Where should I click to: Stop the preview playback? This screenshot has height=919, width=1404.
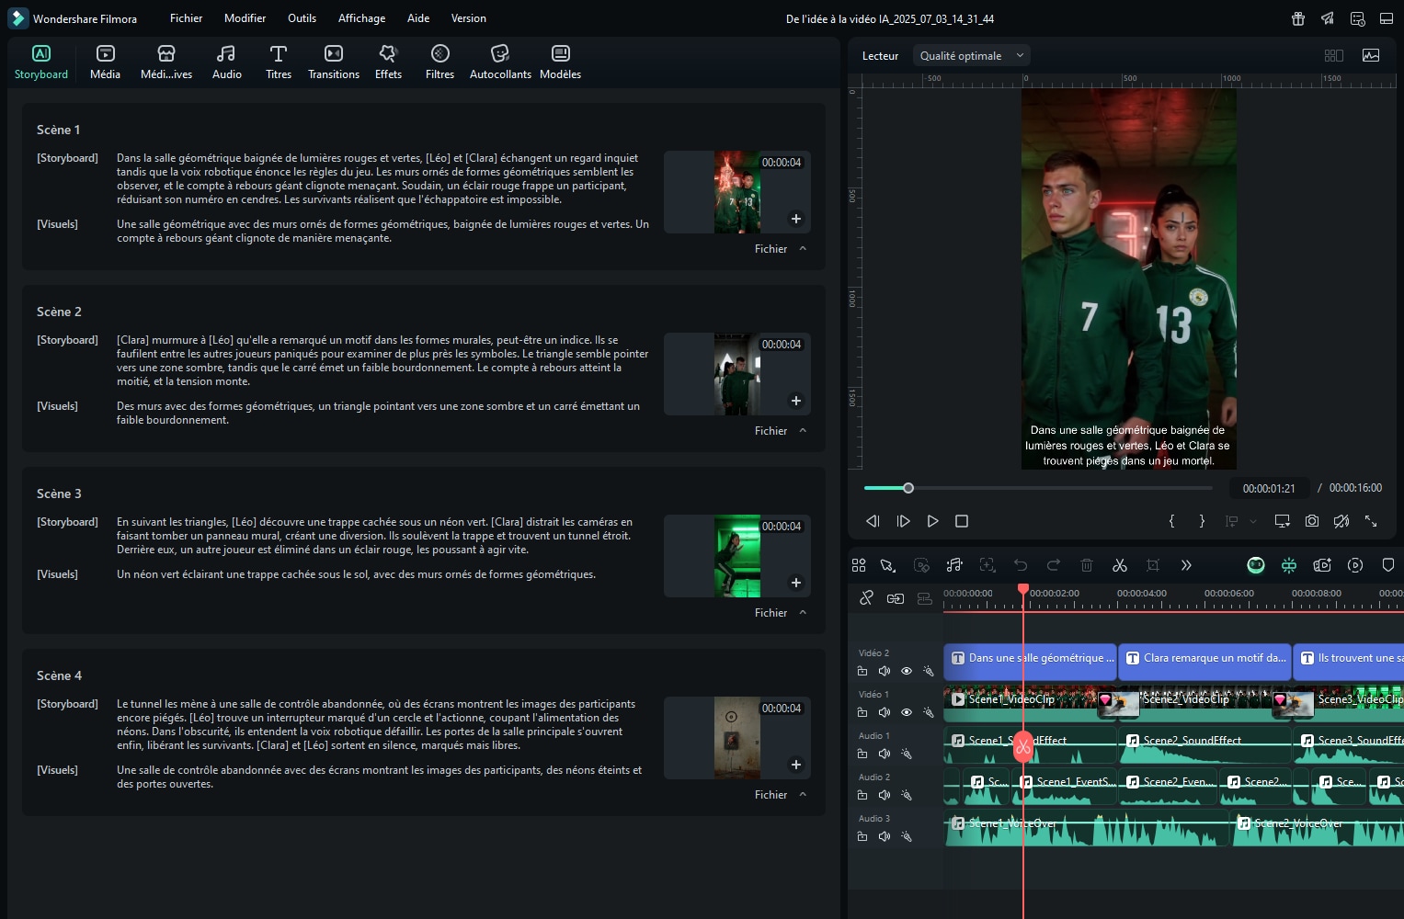coord(962,521)
